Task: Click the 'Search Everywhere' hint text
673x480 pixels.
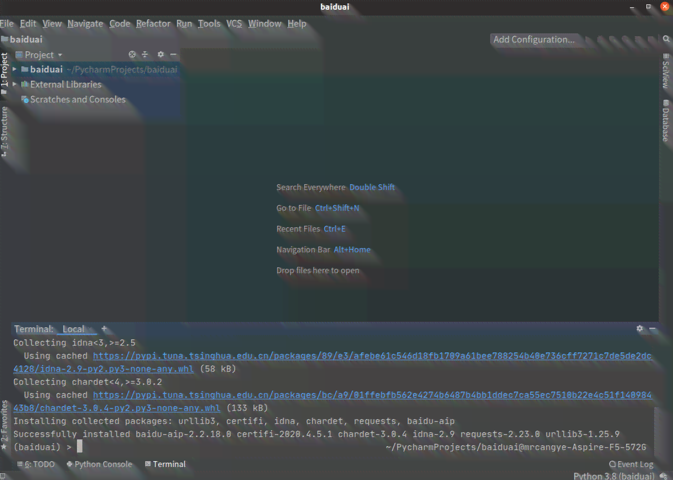Action: [x=311, y=188]
